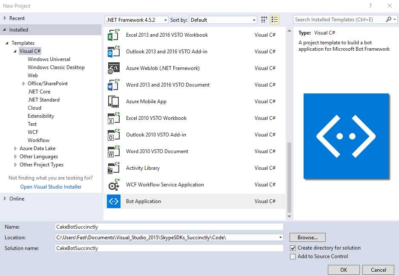Click the Word 2010 VSTO Document icon
This screenshot has height=276, width=399.
click(x=114, y=151)
